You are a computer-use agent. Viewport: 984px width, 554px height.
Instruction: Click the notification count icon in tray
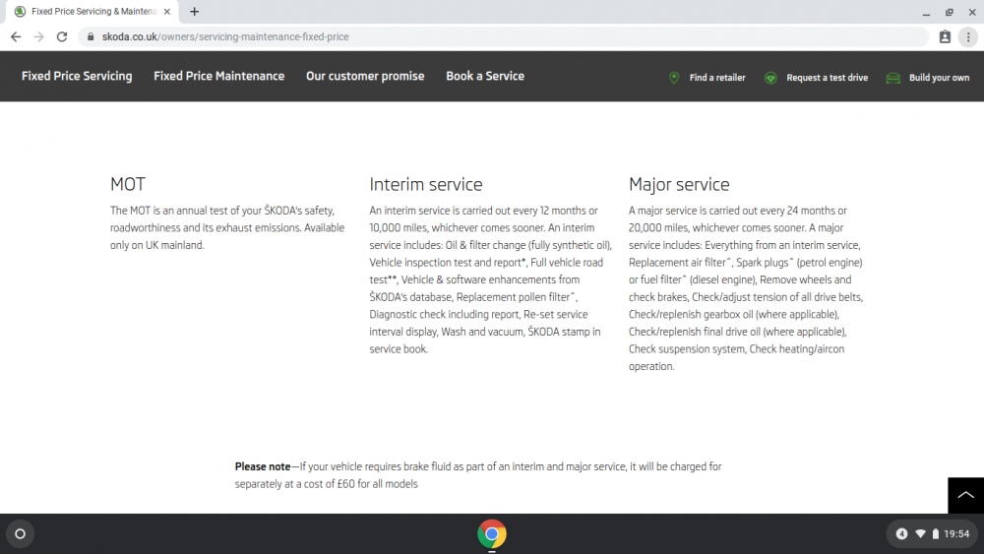pos(901,534)
